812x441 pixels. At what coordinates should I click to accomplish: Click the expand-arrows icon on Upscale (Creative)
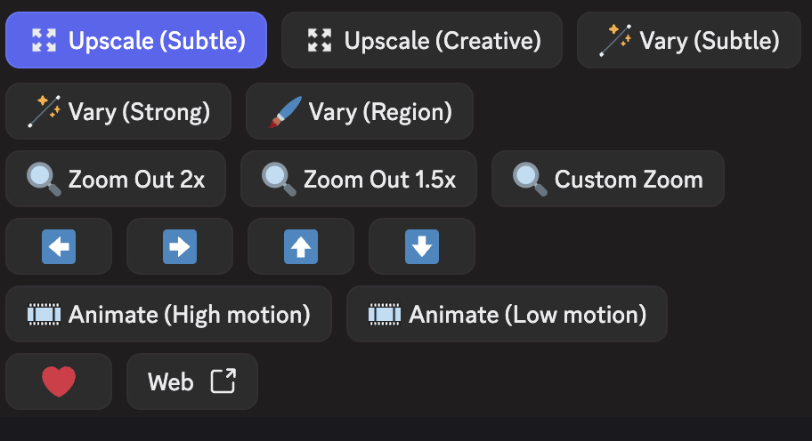[319, 40]
